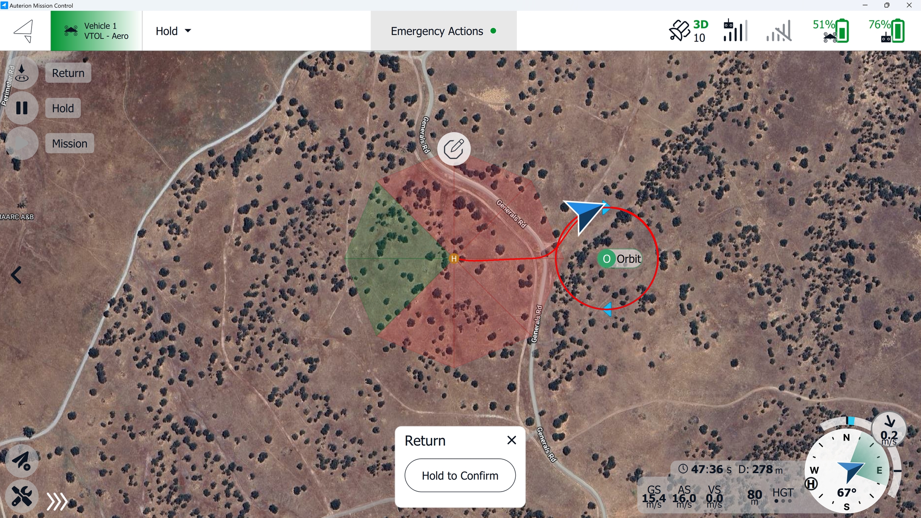Click the remote controller signal strength icon
The width and height of the screenshot is (921, 518).
tap(735, 31)
